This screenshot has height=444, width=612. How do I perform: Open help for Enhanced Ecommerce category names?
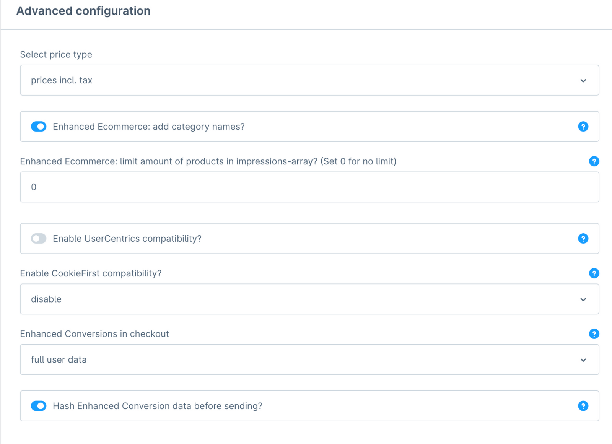click(583, 127)
